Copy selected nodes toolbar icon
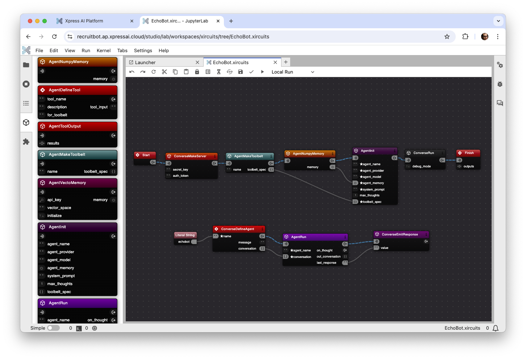 [x=175, y=72]
